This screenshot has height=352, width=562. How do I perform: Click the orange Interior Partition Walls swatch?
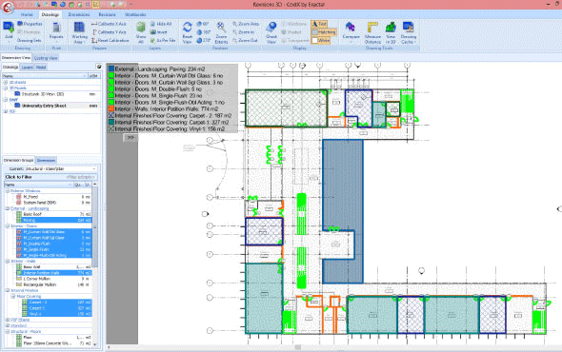coord(111,108)
